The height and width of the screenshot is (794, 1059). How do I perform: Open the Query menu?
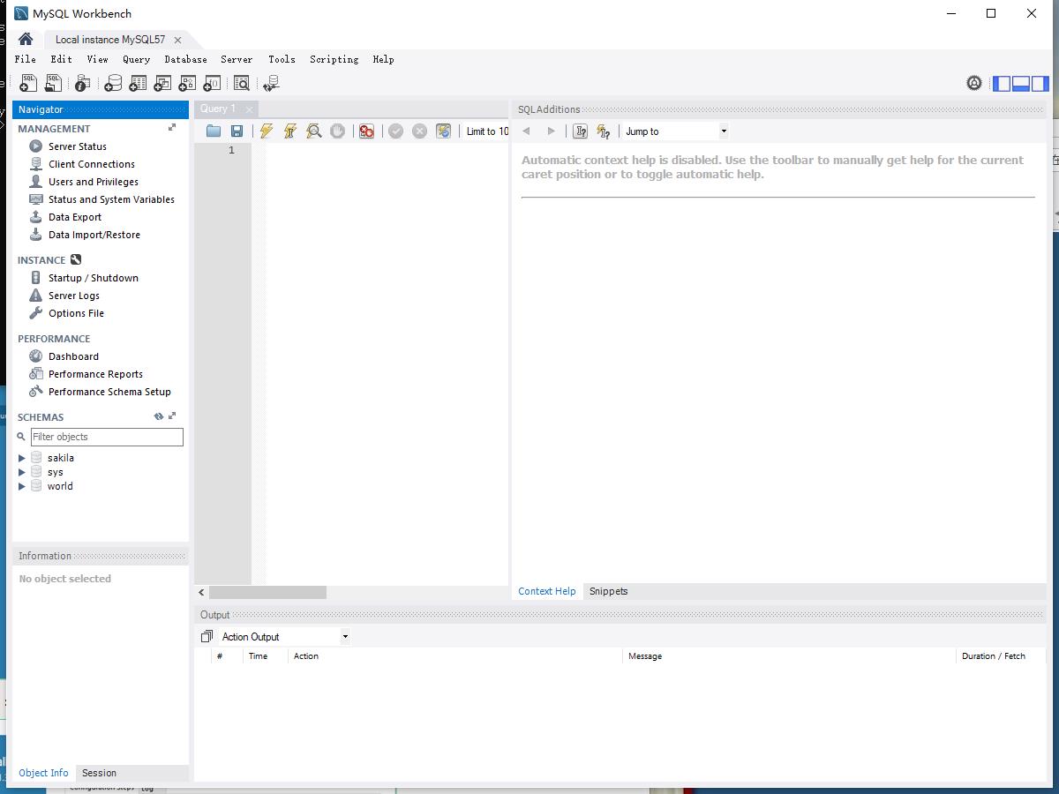(x=136, y=59)
